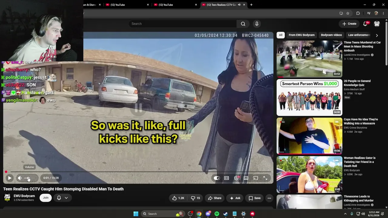
Task: Open the account avatar menu in YouTube
Action: [x=377, y=24]
